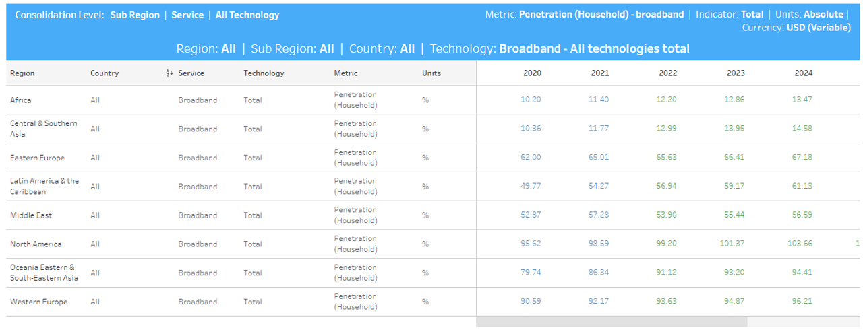The height and width of the screenshot is (332, 863).
Task: Click the Central & Southern Asia 2022 value
Action: 667,129
